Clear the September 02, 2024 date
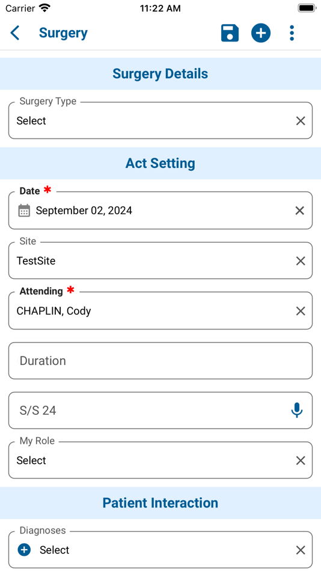Image resolution: width=321 pixels, height=572 pixels. (300, 211)
